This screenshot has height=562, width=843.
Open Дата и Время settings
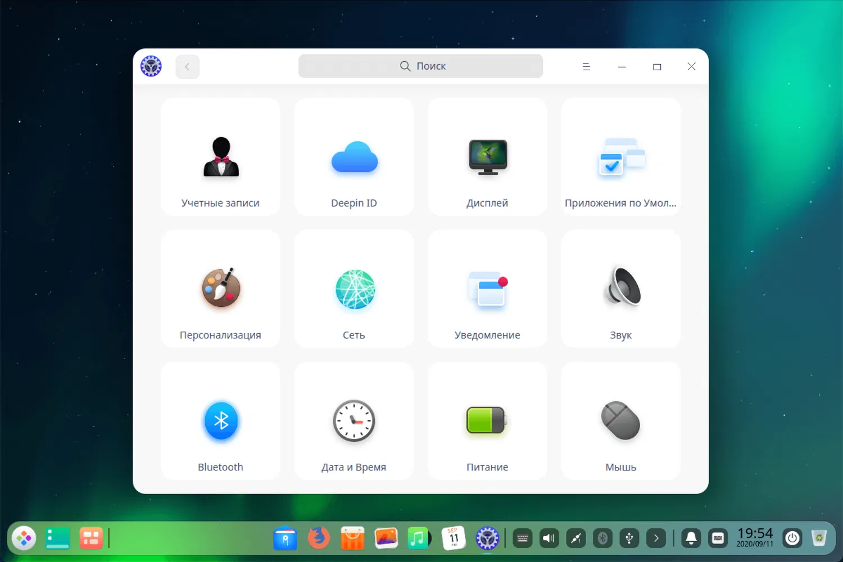[353, 421]
